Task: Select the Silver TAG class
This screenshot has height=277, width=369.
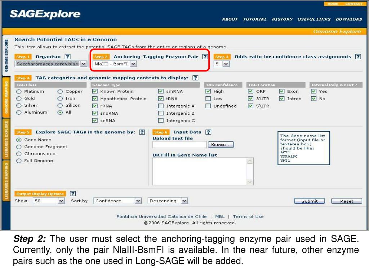Action: pos(19,105)
